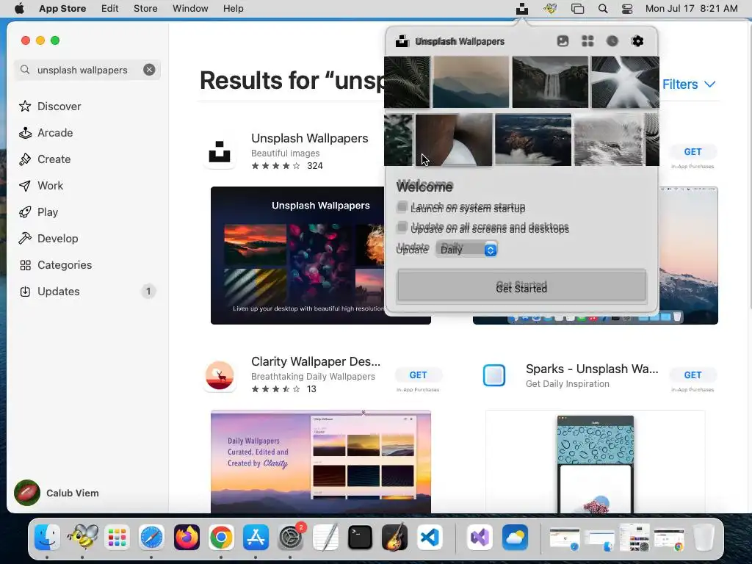Click the Get Started button
The image size is (752, 564).
(x=521, y=286)
